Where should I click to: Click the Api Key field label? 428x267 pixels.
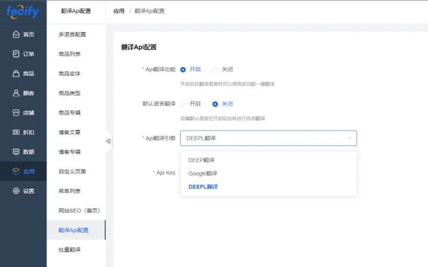[x=166, y=173]
